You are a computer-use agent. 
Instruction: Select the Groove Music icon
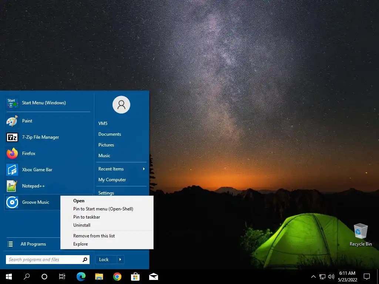pyautogui.click(x=12, y=202)
